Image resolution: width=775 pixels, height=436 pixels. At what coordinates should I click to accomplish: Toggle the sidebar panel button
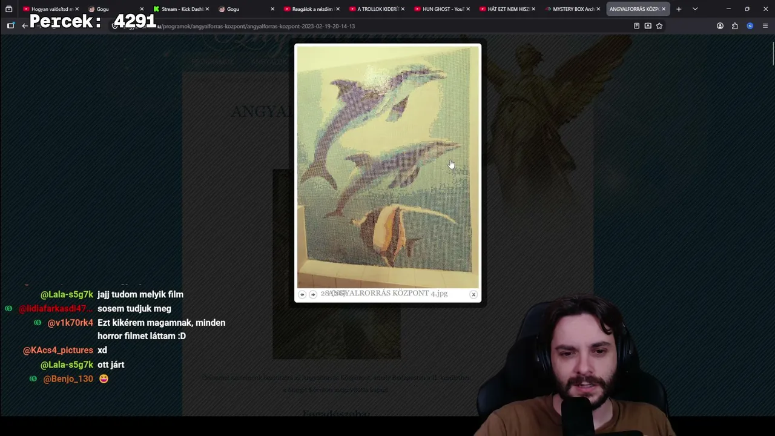point(10,26)
